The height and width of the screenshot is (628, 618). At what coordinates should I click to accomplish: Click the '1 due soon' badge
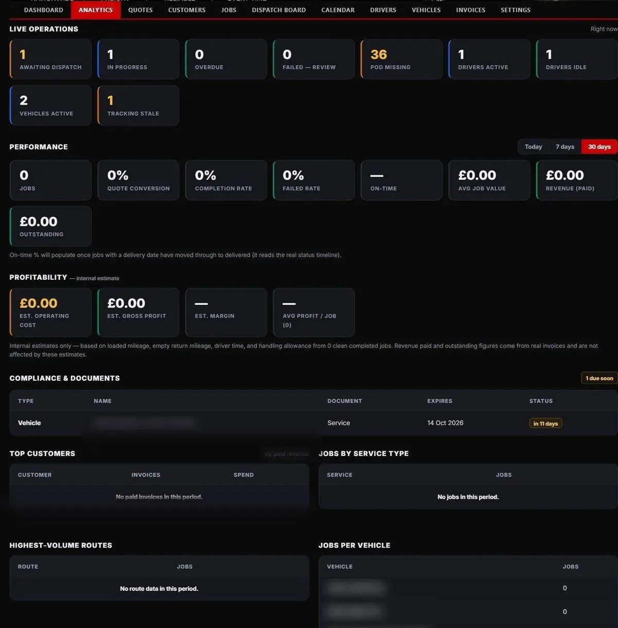[599, 378]
